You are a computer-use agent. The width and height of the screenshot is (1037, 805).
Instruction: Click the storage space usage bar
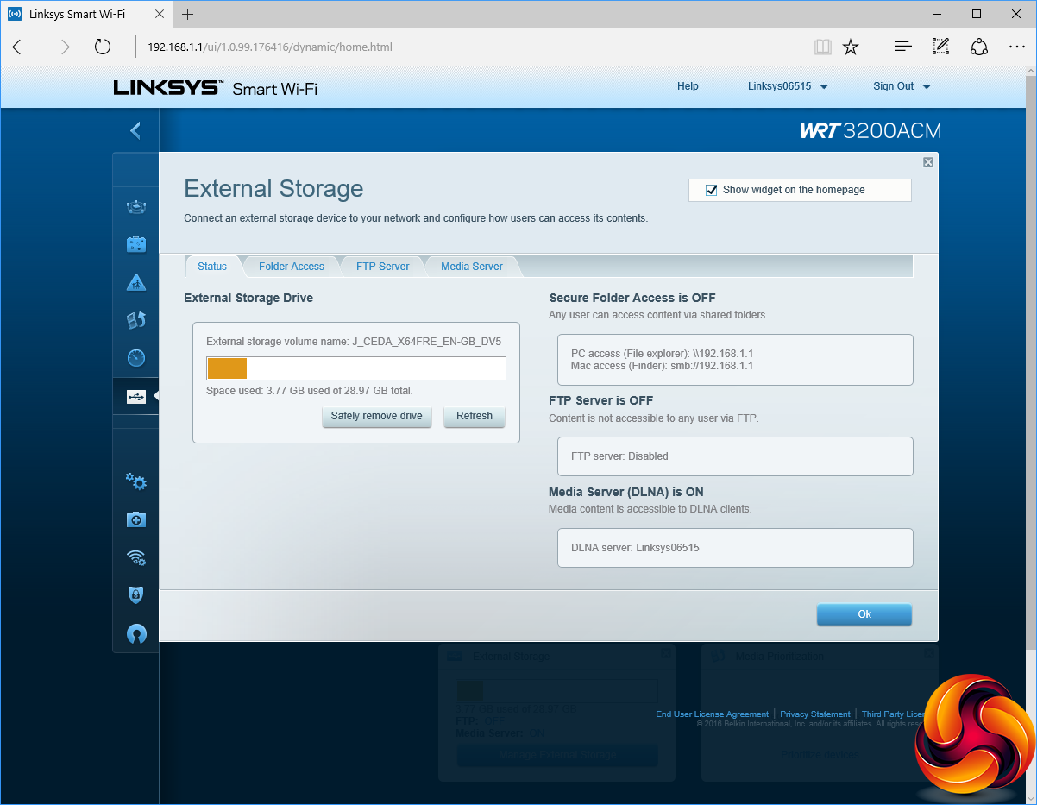[355, 368]
